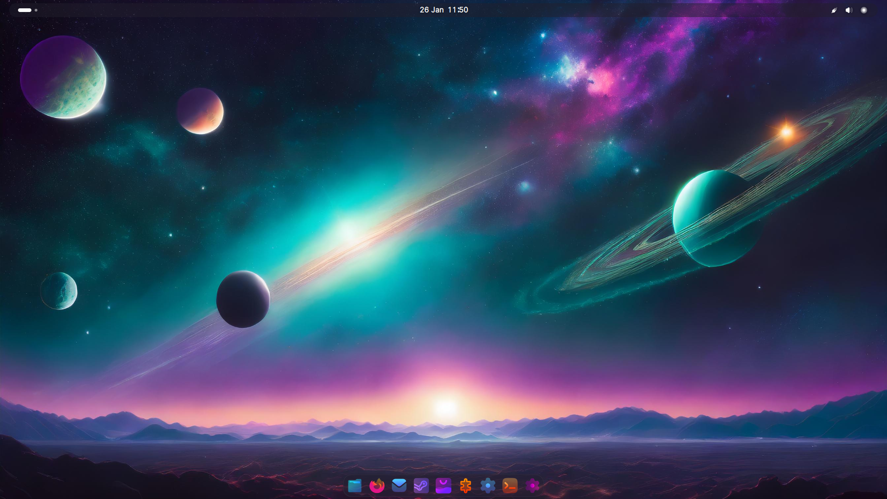This screenshot has height=499, width=887.
Task: Open the Extensions puzzle piece app
Action: [x=466, y=486]
